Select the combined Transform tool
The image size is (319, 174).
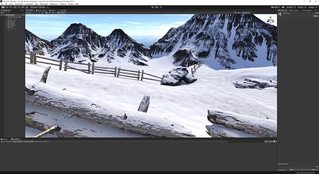(x=23, y=7)
